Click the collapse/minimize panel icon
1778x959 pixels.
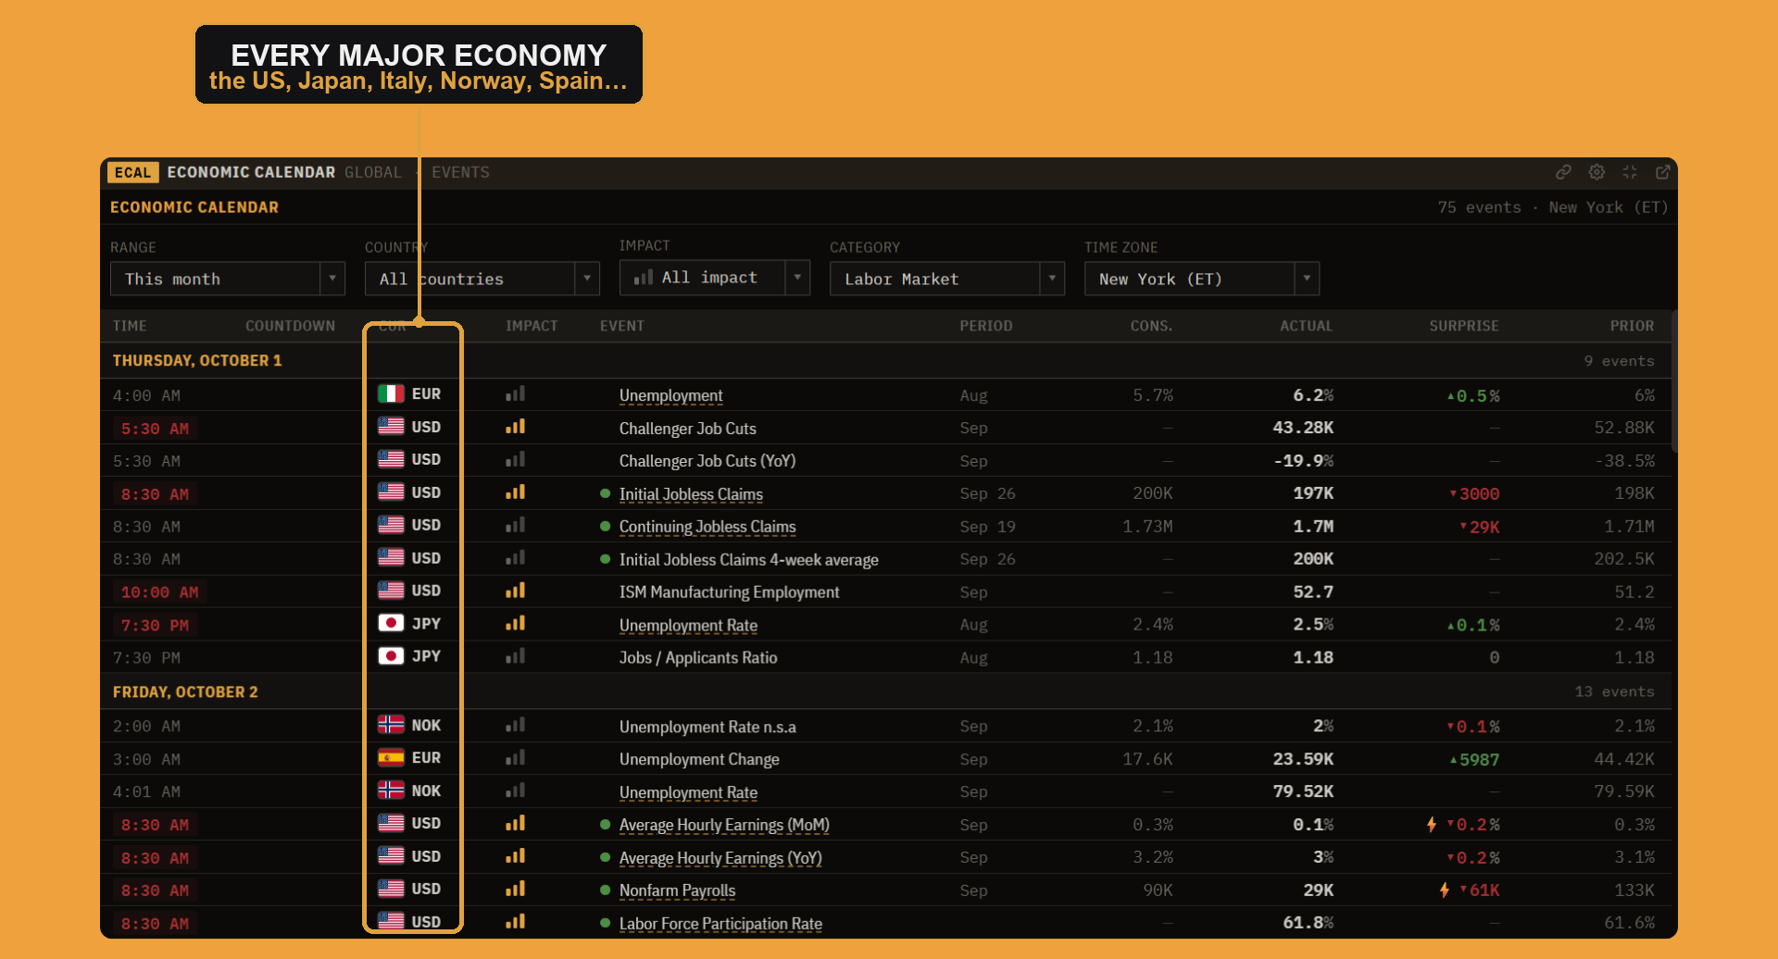tap(1630, 172)
